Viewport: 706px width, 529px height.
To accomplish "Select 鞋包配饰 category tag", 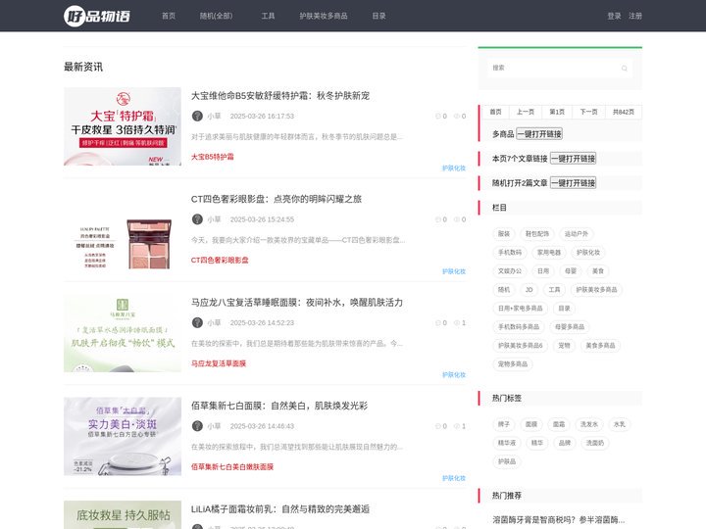I will [537, 234].
